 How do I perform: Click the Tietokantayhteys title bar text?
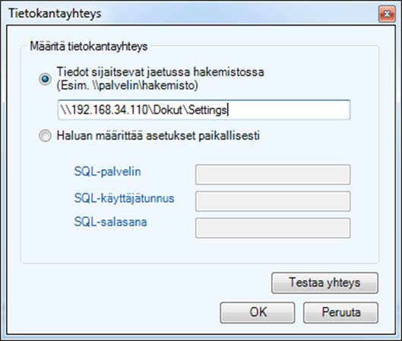click(x=55, y=14)
